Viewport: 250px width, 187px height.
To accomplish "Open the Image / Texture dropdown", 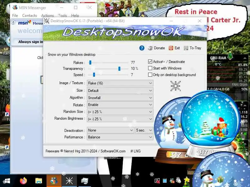I will [120, 83].
